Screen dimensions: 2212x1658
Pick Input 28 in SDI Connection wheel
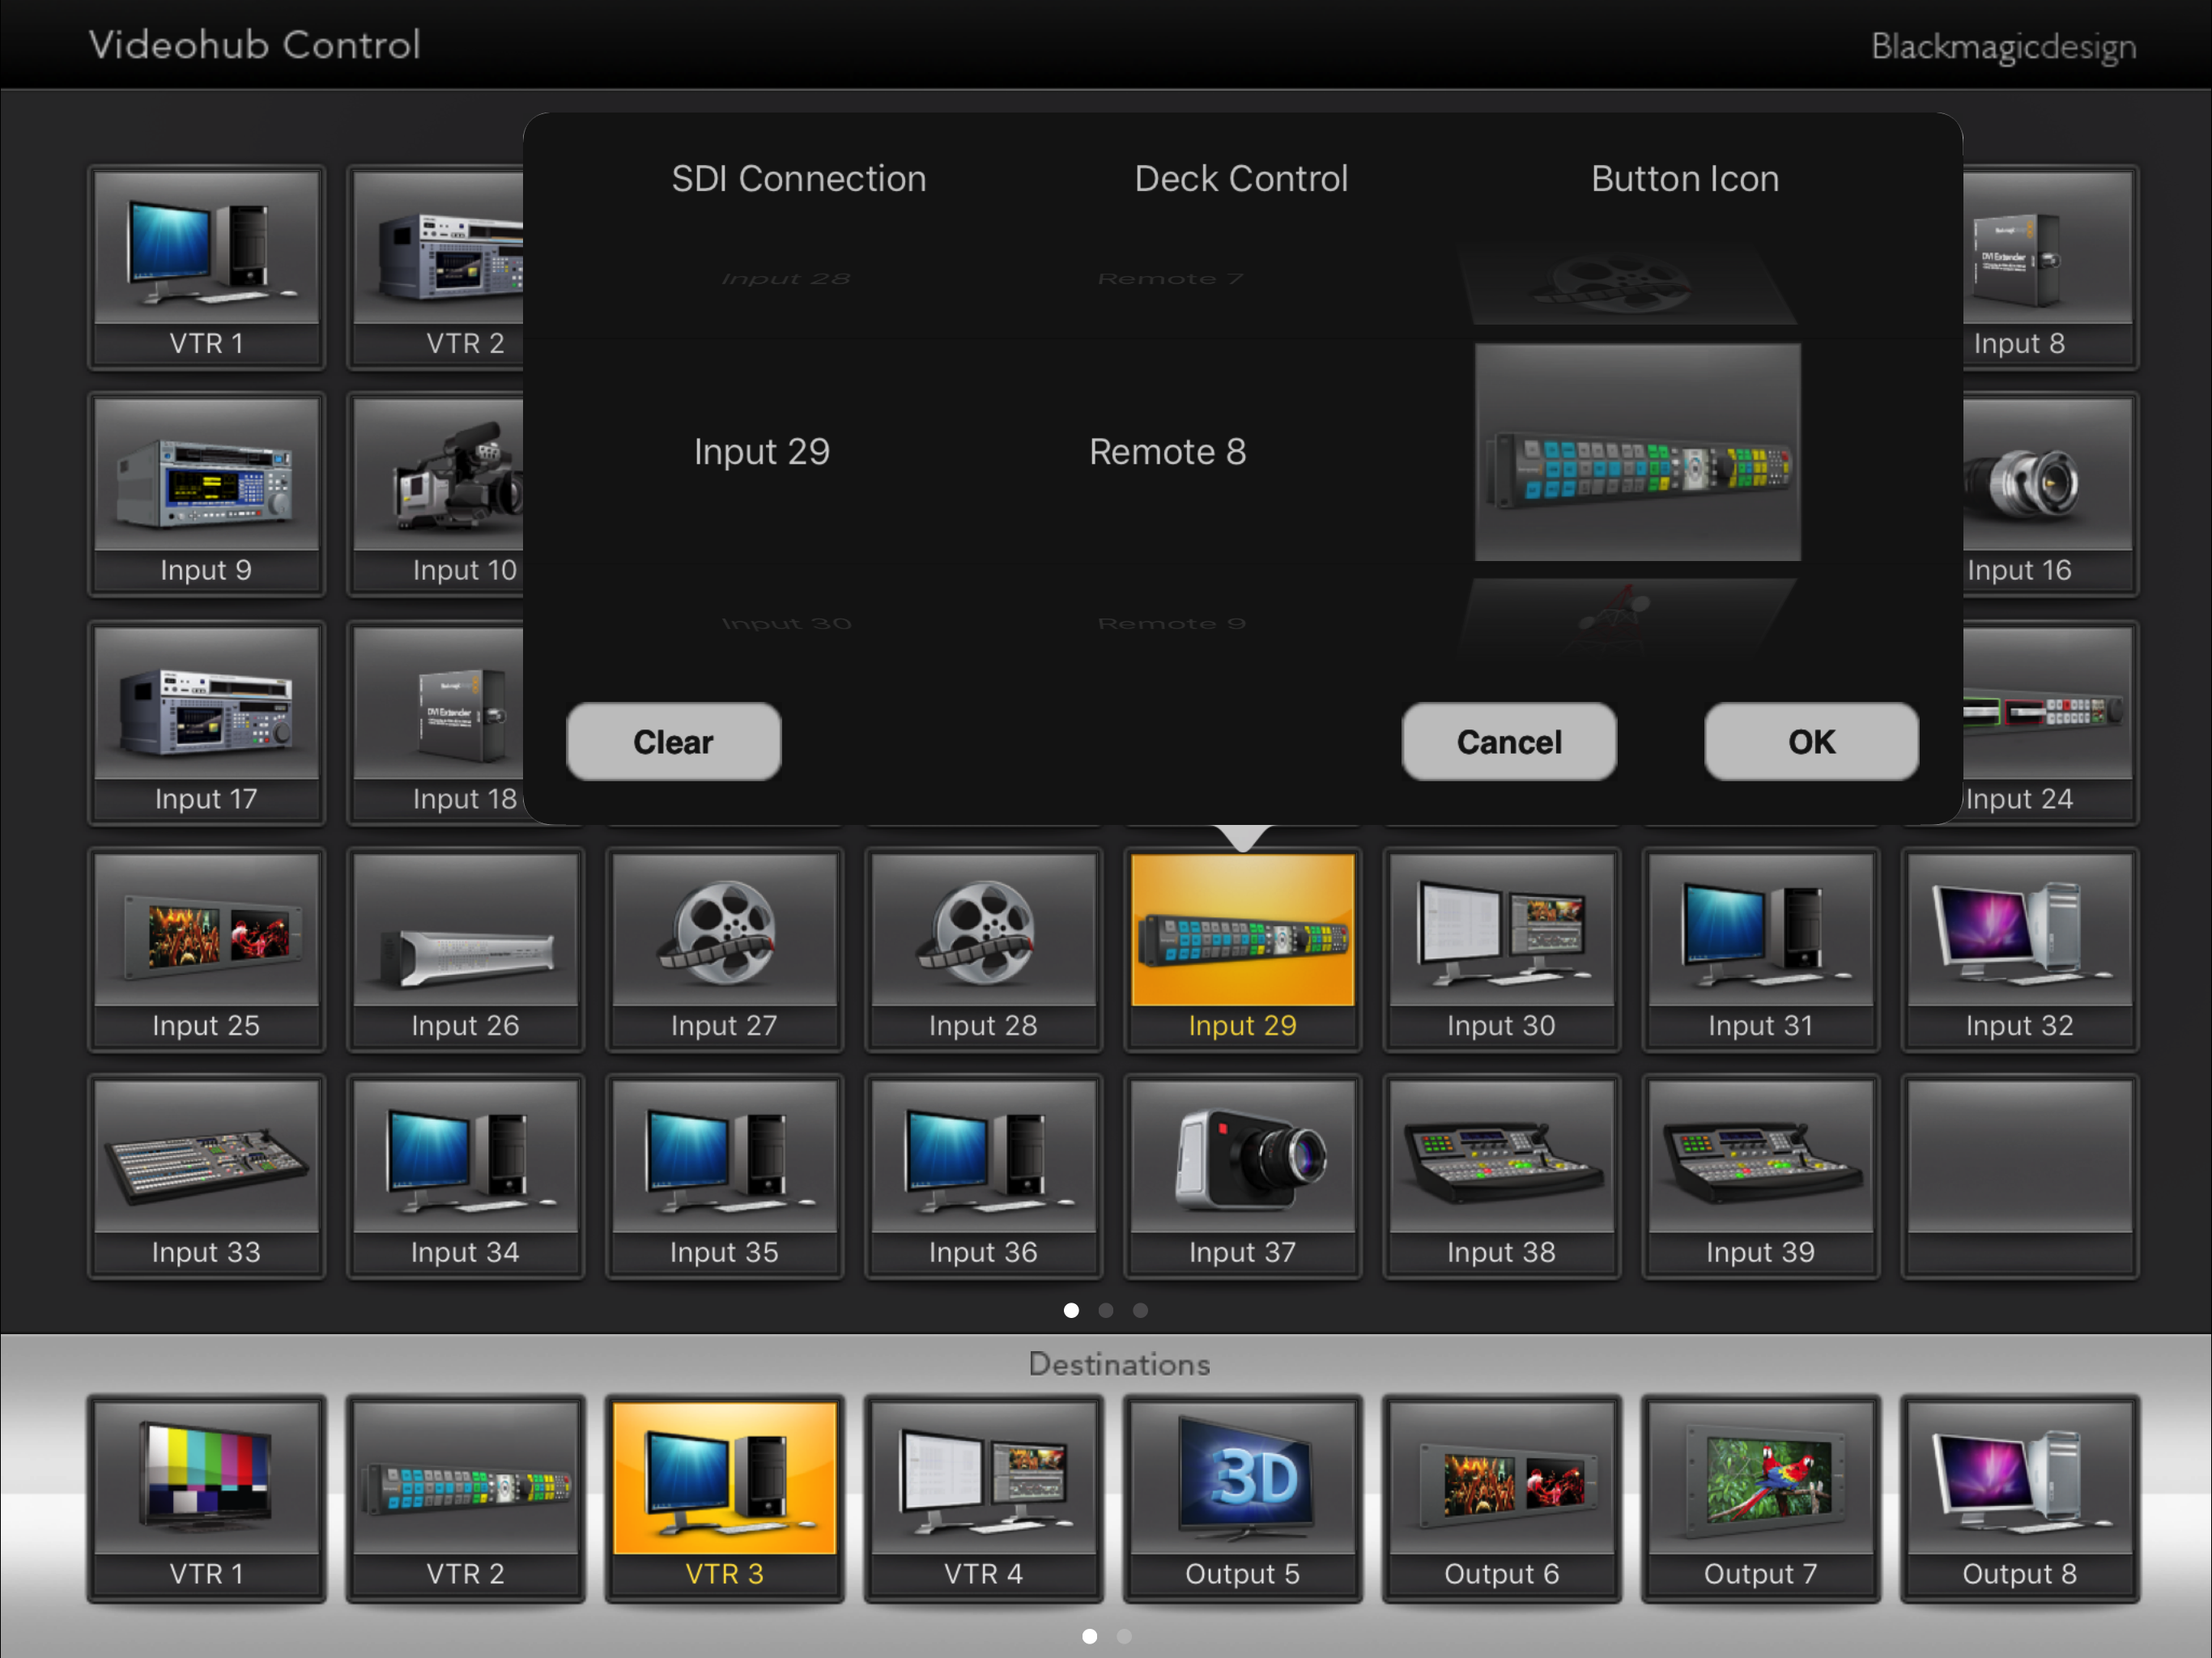pyautogui.click(x=786, y=279)
